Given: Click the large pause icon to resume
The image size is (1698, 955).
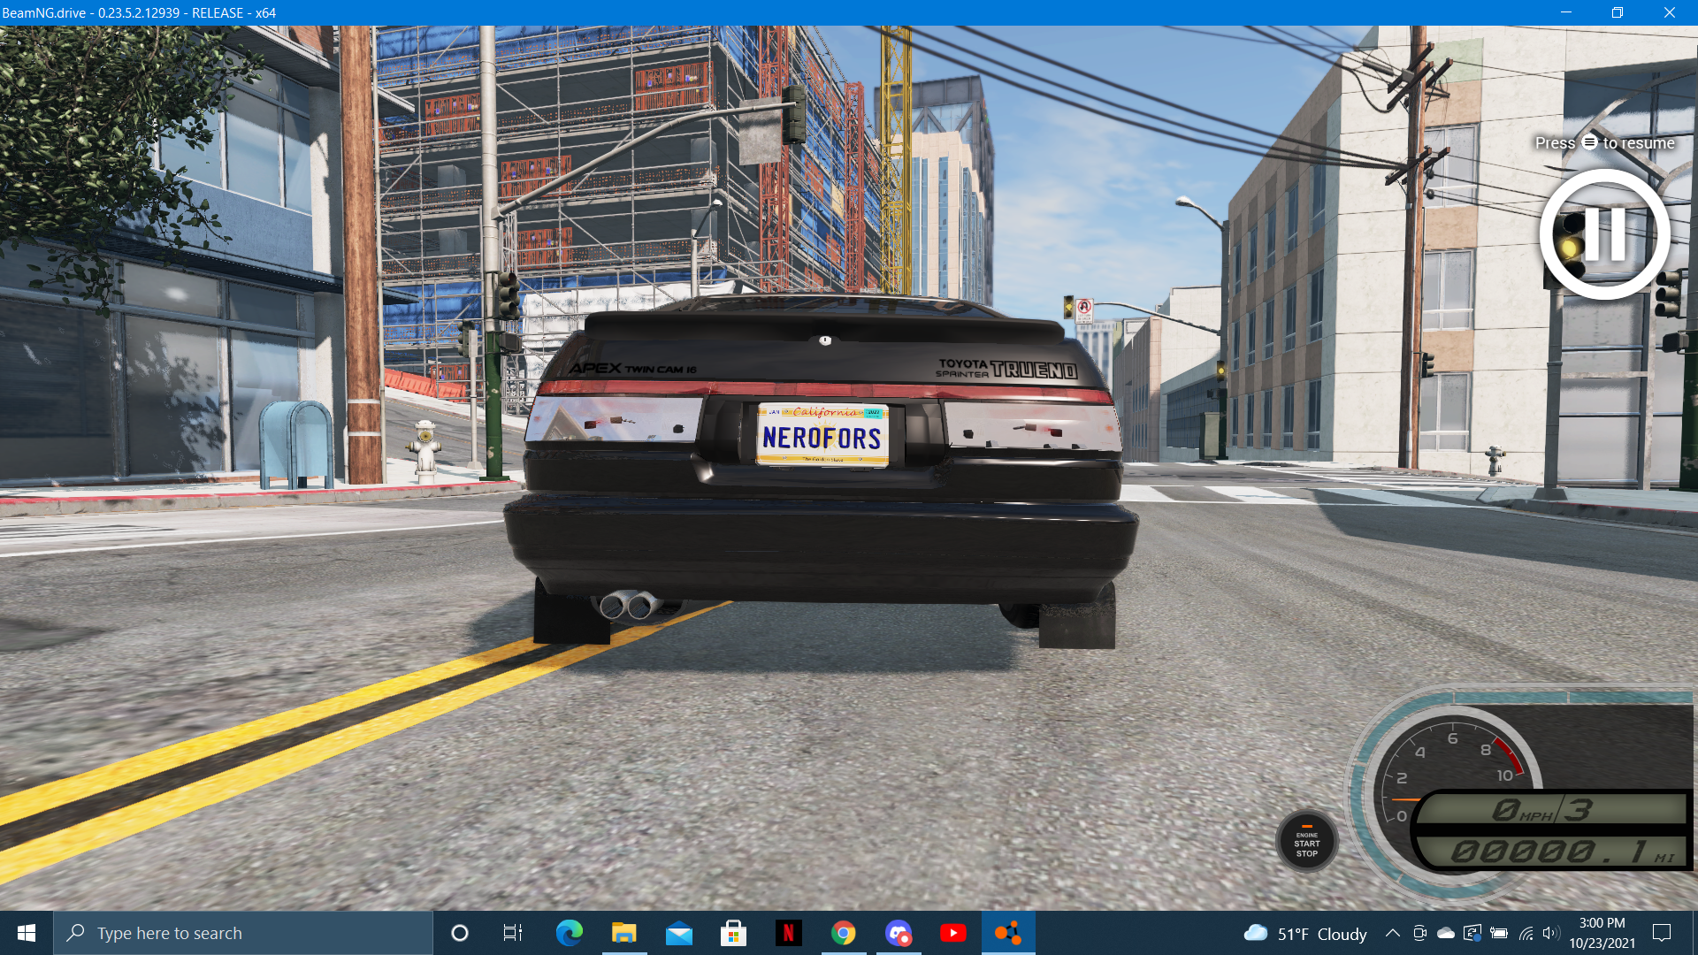Looking at the screenshot, I should pyautogui.click(x=1604, y=234).
